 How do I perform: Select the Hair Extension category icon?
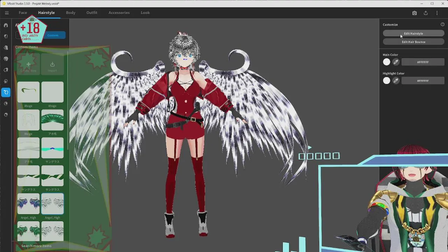[x=6, y=104]
